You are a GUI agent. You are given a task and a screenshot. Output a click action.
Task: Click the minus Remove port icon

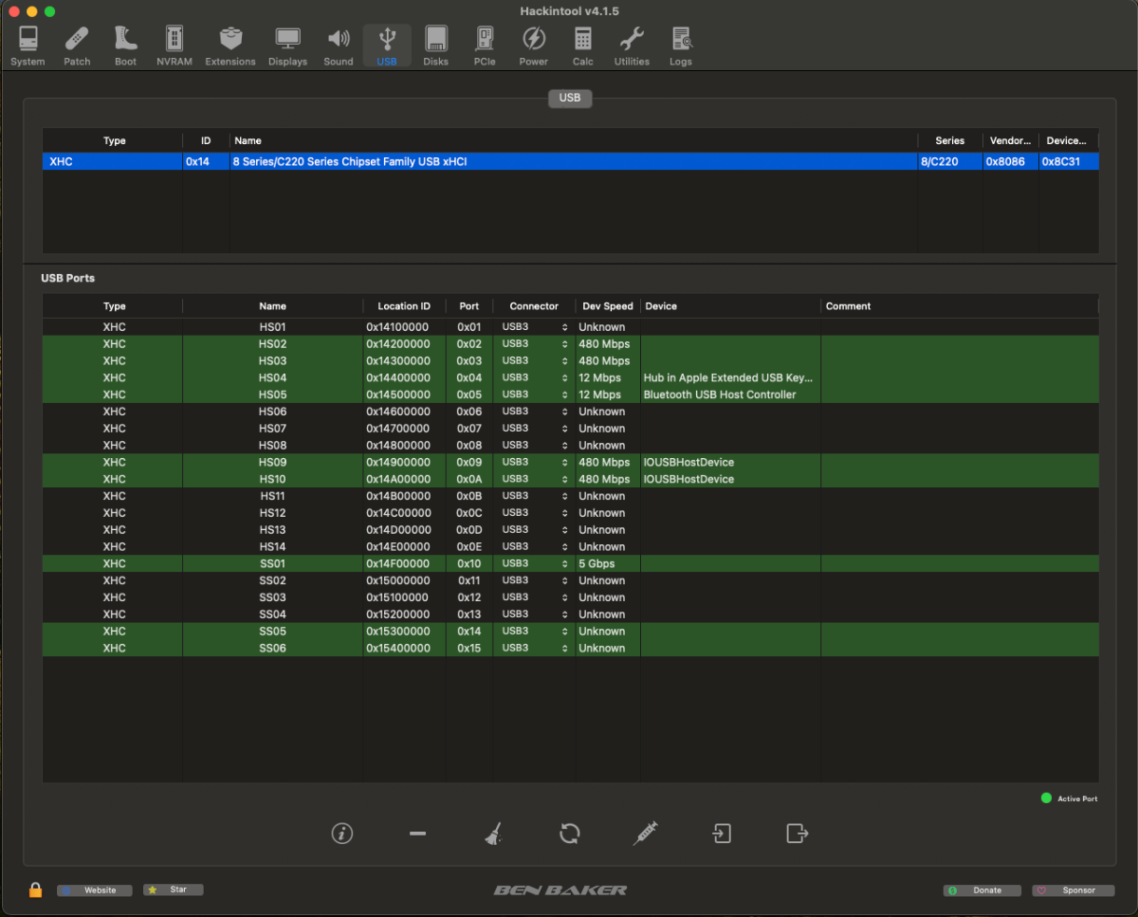tap(417, 834)
